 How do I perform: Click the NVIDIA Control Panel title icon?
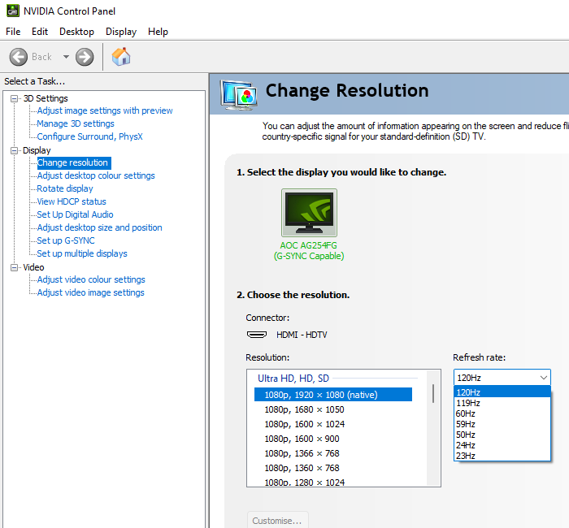coord(13,11)
